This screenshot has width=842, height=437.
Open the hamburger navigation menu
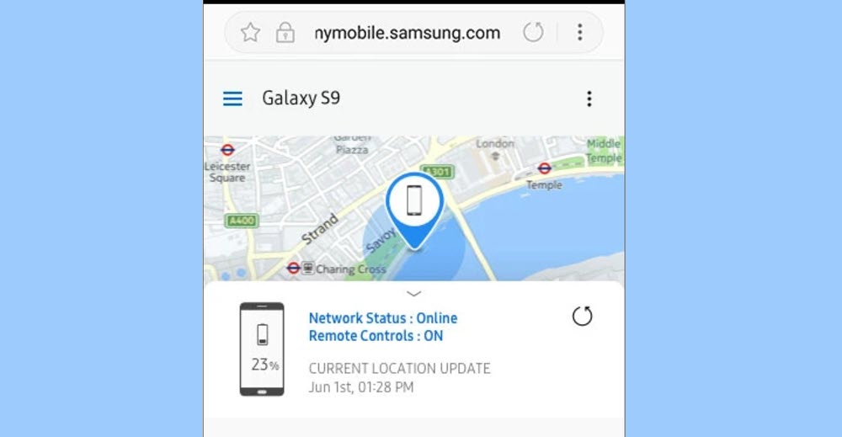click(232, 99)
